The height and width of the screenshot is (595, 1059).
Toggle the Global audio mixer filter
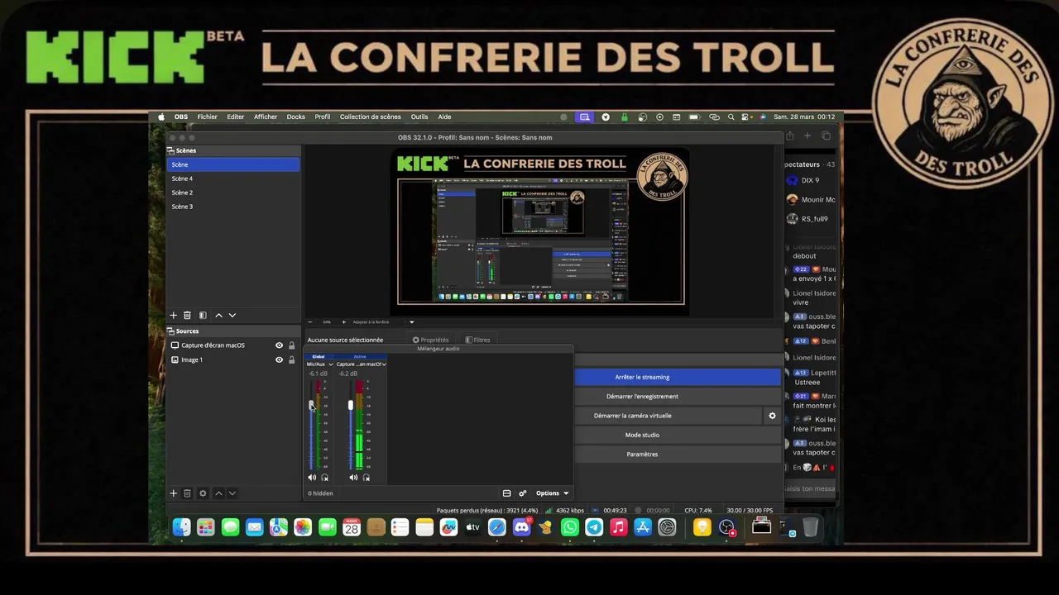319,357
